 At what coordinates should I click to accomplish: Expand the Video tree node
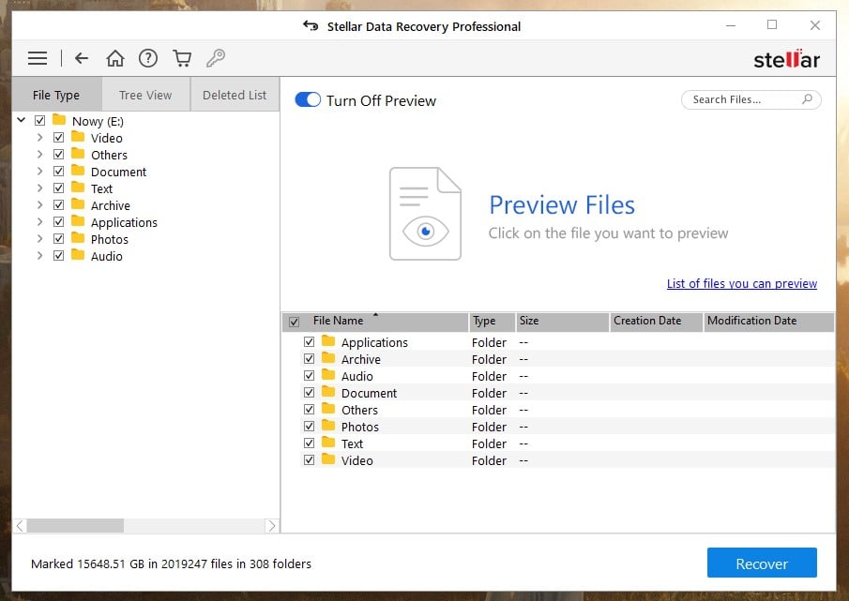pos(39,138)
